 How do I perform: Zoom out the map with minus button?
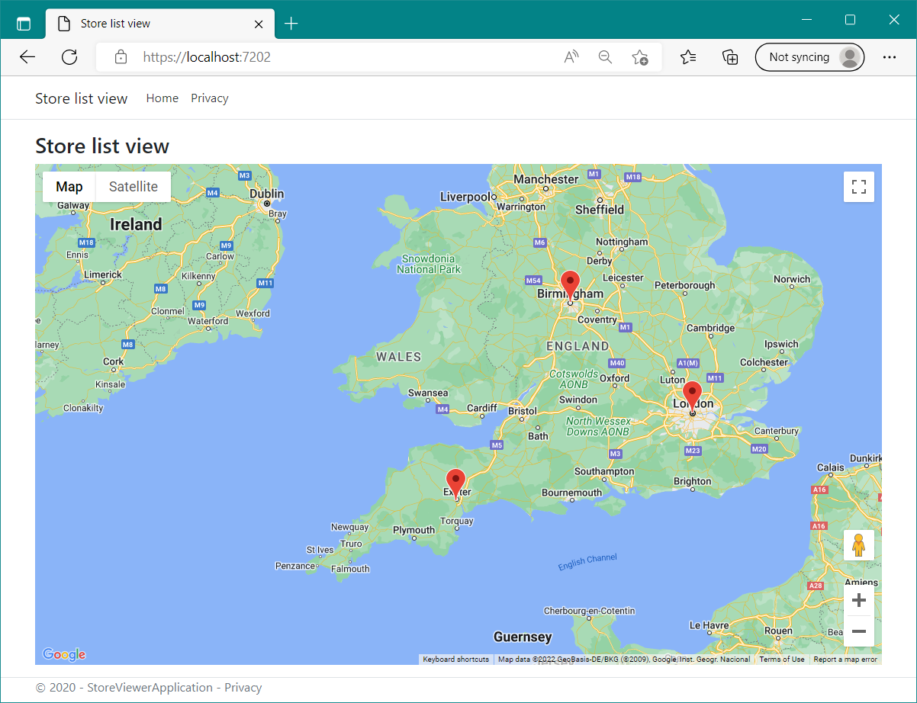[x=859, y=631]
